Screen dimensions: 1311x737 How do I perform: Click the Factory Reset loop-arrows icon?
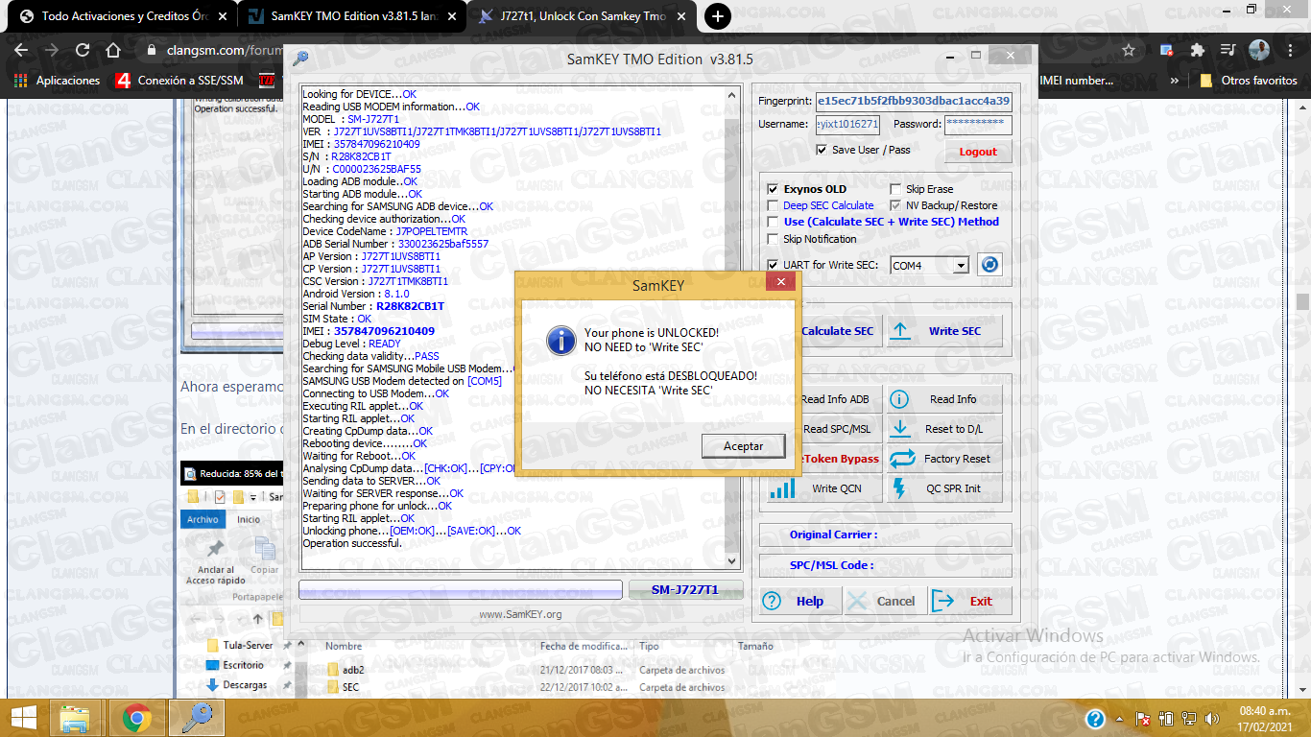tap(902, 459)
